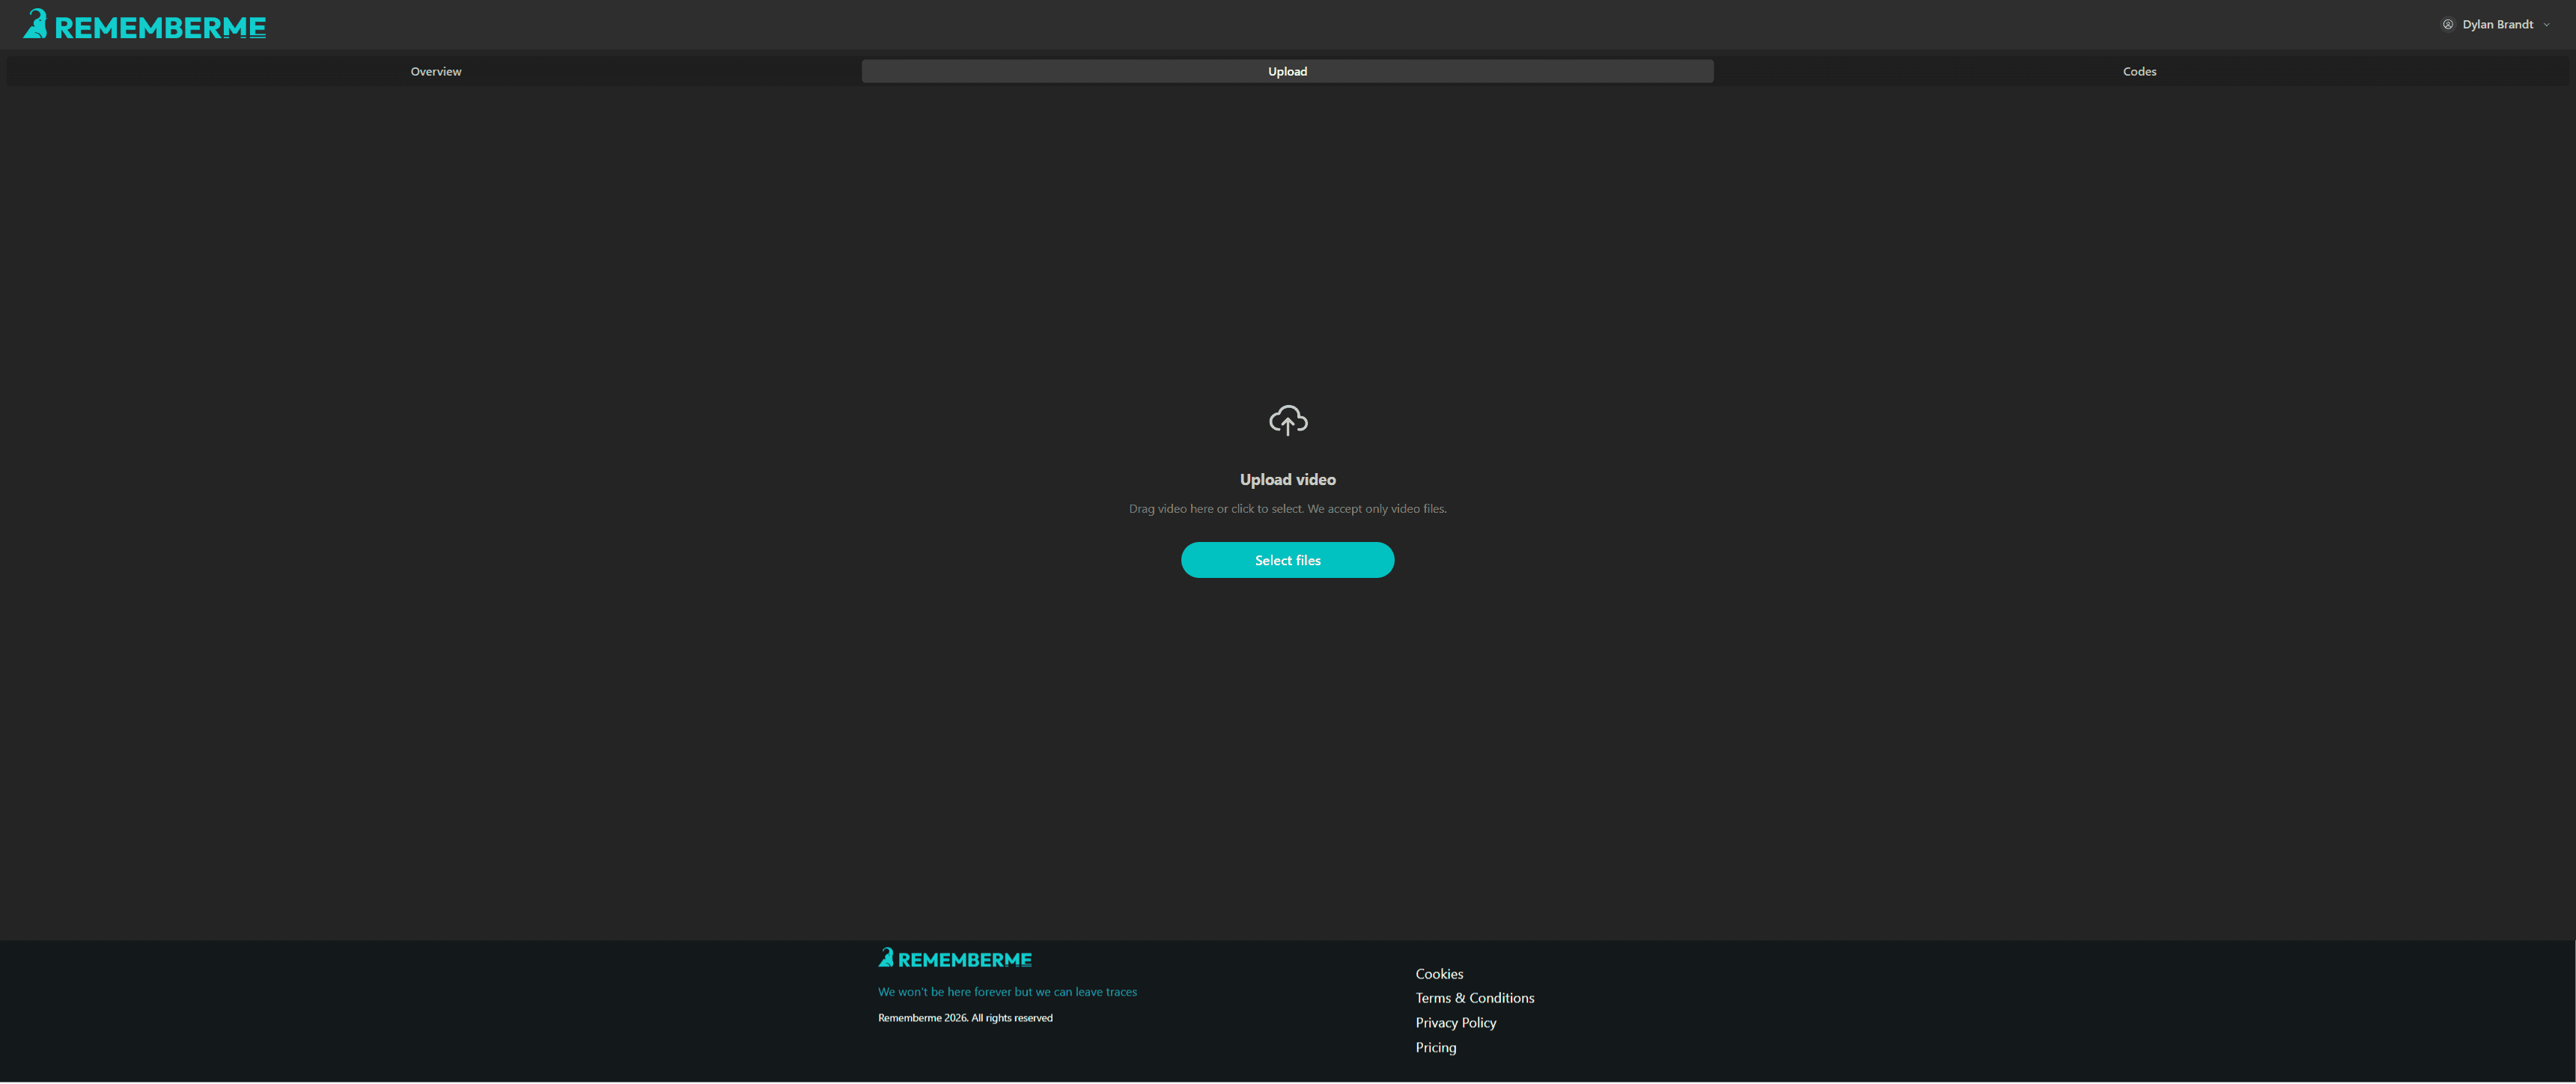Click the cloud upload icon

click(1287, 420)
